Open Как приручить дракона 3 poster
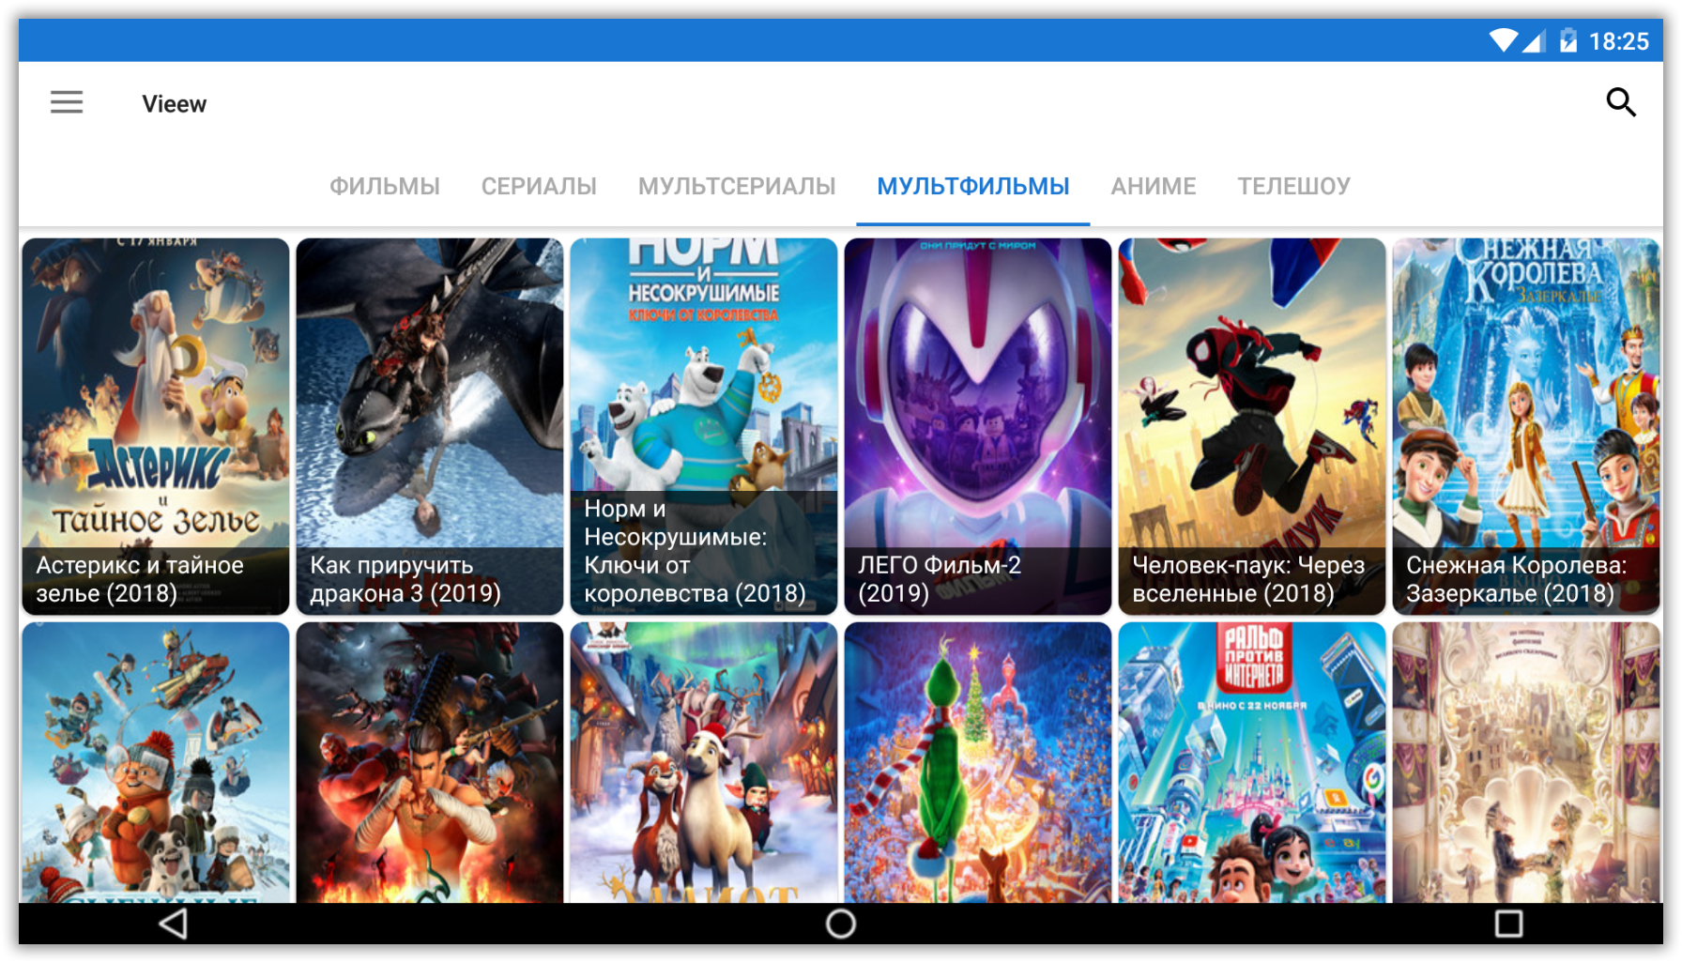 pyautogui.click(x=430, y=426)
